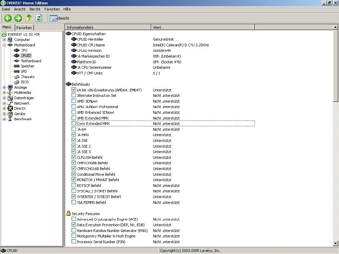Uncheck Data Execution Prevention checkbox
Image resolution: width=339 pixels, height=254 pixels.
click(x=74, y=225)
